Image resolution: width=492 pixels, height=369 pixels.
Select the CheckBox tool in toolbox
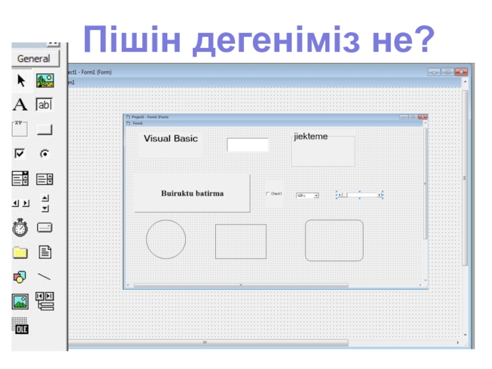coord(20,153)
